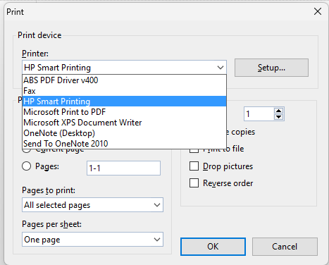Image resolution: width=329 pixels, height=265 pixels.
Task: Choose Microsoft XPS Document Writer
Action: (124, 123)
